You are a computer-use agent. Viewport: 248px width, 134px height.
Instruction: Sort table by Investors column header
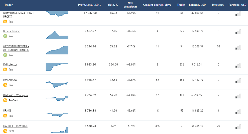(x=218, y=5)
